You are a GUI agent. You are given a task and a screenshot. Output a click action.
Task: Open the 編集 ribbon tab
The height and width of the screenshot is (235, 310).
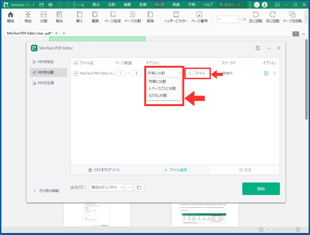(x=127, y=4)
